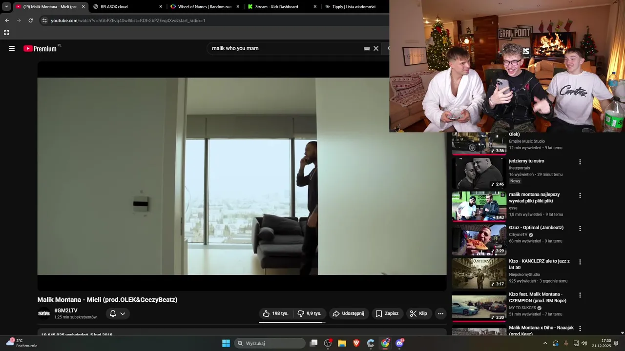Open the clock showing 17:00 21.12.2025

(x=602, y=343)
